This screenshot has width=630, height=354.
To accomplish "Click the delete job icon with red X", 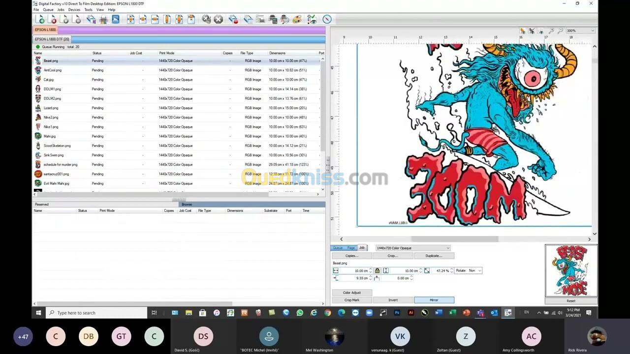I will point(53,19).
